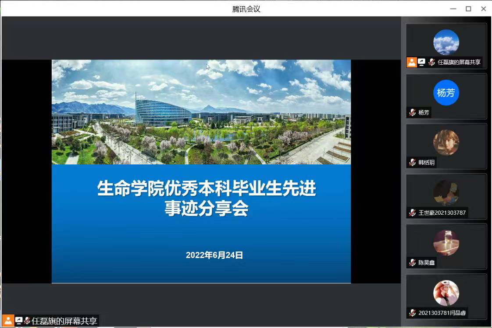Select 陈昊鑫's avatar thumbnail
This screenshot has height=328, width=492.
[446, 243]
